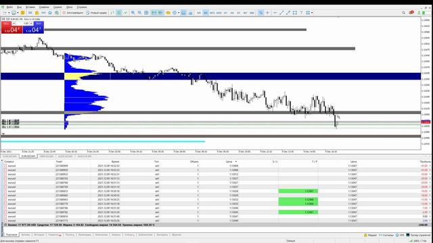Screen dimensions: 433x243
Task: Expand the arrows tool dropdown
Action: coord(312,13)
